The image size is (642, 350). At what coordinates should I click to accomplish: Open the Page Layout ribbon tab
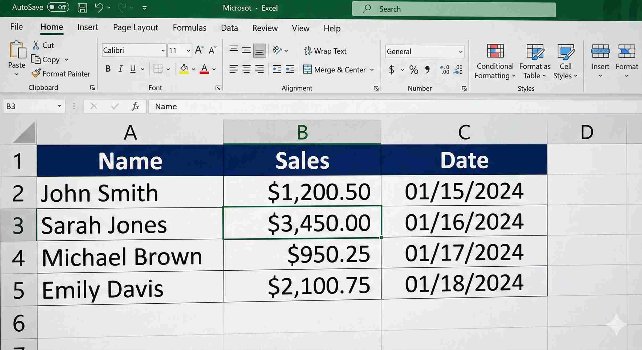(x=135, y=27)
